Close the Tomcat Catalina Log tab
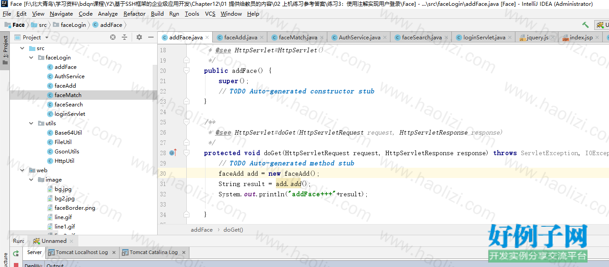Image resolution: width=609 pixels, height=267 pixels. click(x=184, y=253)
